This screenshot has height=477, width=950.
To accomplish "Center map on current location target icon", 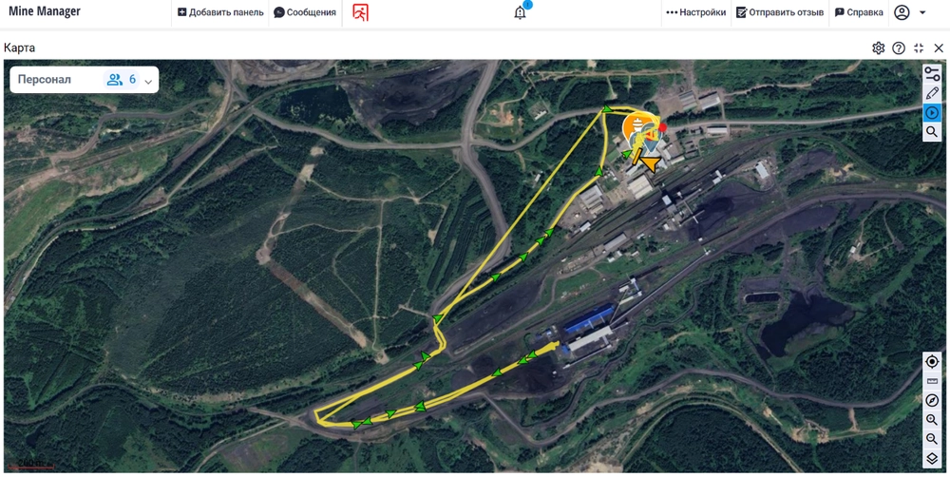I will pyautogui.click(x=932, y=362).
